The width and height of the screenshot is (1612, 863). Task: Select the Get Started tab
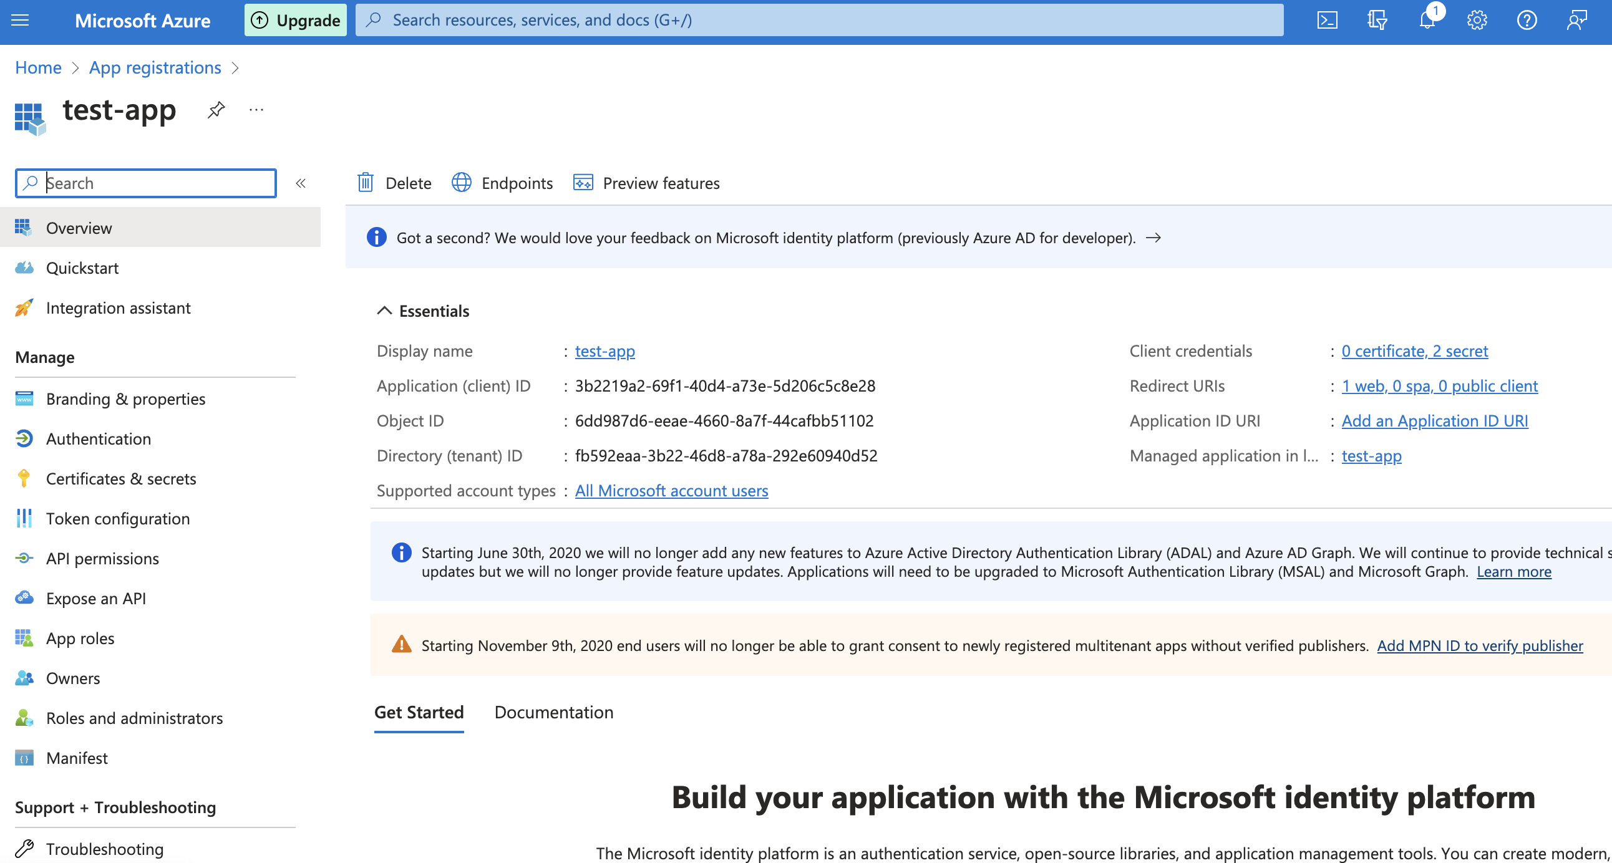click(419, 711)
